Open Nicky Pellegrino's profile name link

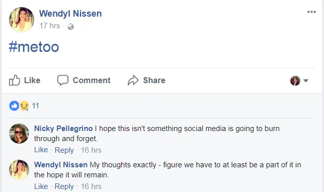63,129
